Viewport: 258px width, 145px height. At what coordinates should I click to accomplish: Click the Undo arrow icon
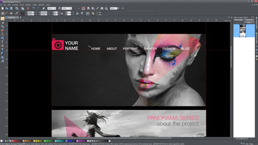tap(34, 8)
